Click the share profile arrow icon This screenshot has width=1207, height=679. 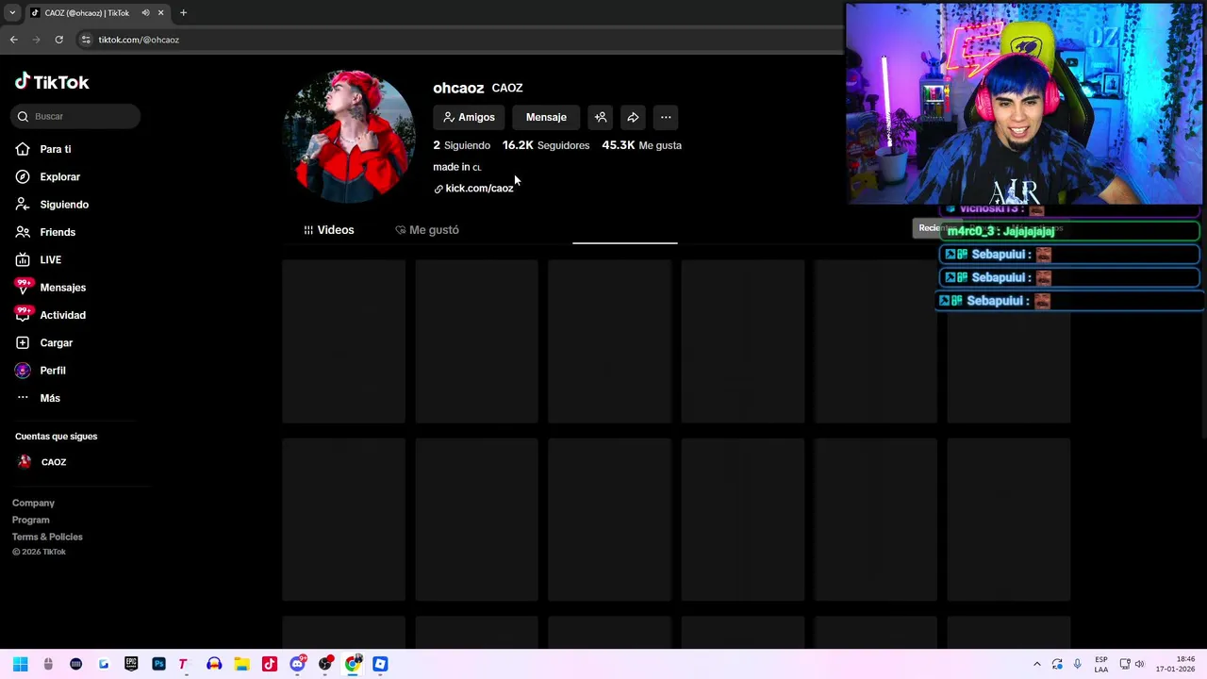(633, 117)
